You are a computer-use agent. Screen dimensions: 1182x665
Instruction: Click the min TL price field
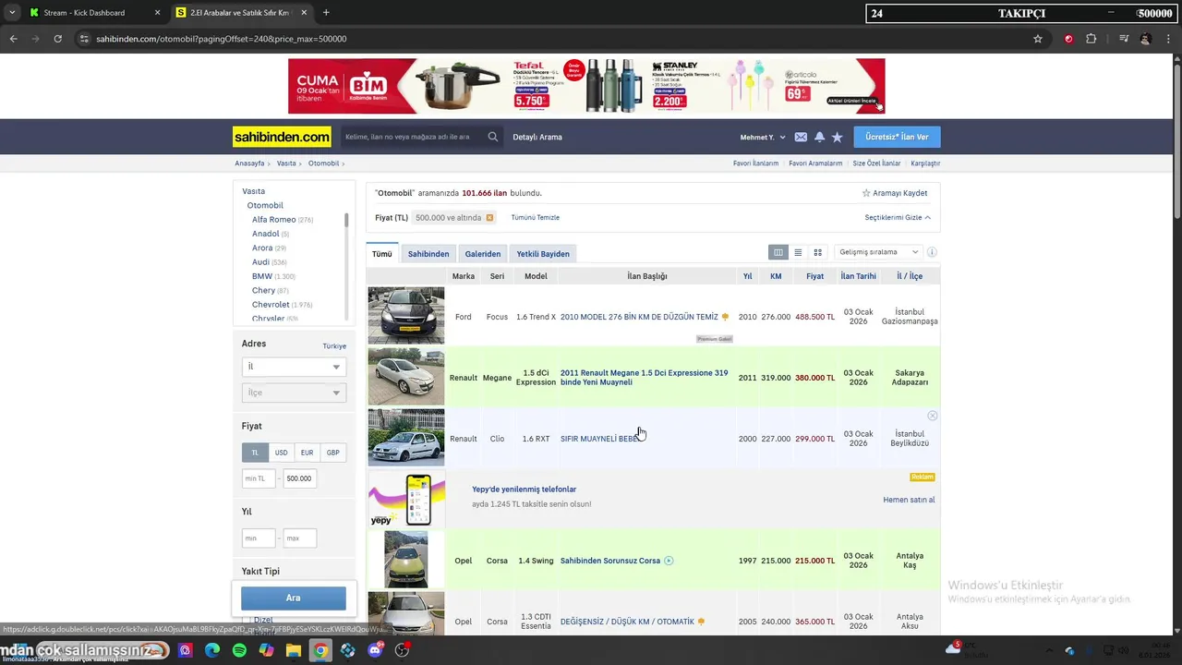(x=259, y=478)
